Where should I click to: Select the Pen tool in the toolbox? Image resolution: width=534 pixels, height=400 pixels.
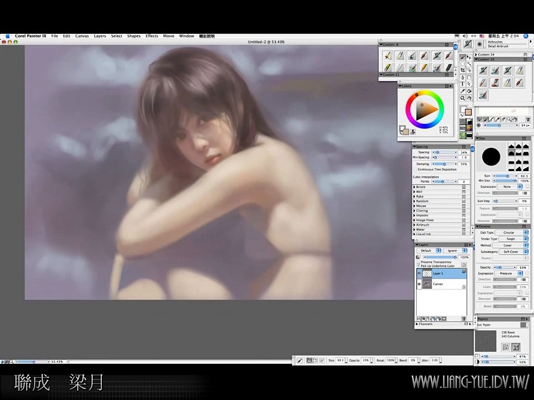462,78
